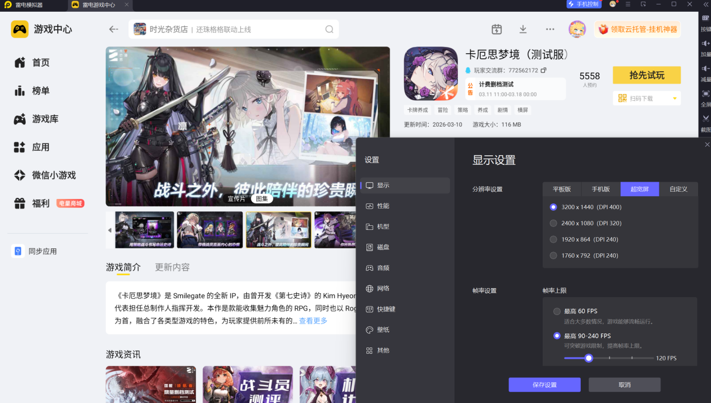The width and height of the screenshot is (711, 403).
Task: Open the three-dot more options icon
Action: pos(550,29)
